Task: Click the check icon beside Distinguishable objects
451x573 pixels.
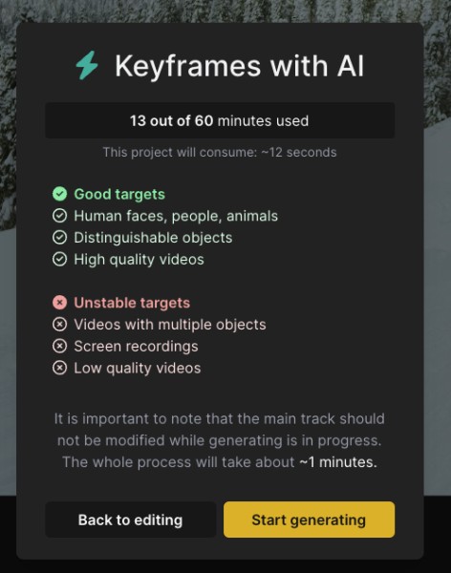Action: [x=59, y=238]
